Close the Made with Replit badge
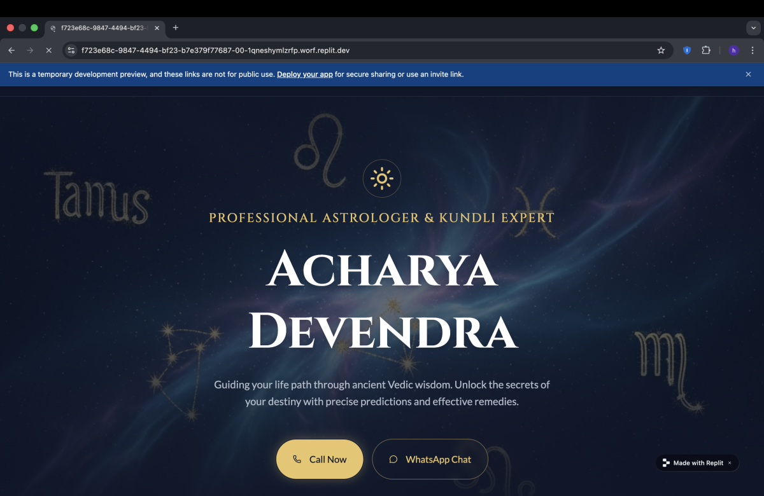This screenshot has width=764, height=496. click(x=730, y=463)
